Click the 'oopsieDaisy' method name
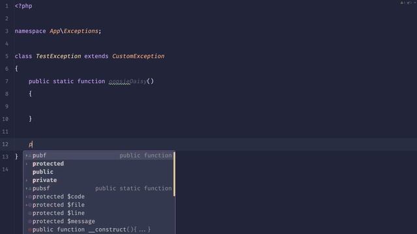Image resolution: width=417 pixels, height=234 pixels. tap(128, 81)
